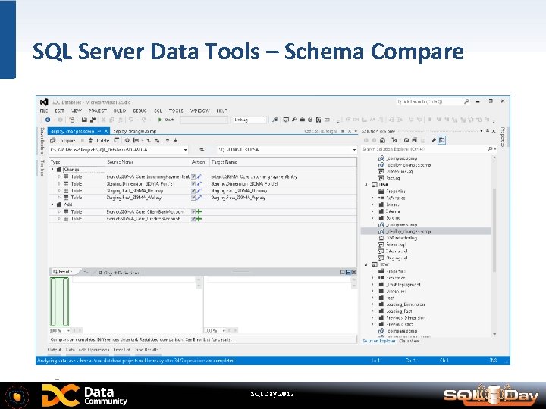This screenshot has height=409, width=546.
Task: Open the Data Tools Operations tab
Action: (87, 350)
